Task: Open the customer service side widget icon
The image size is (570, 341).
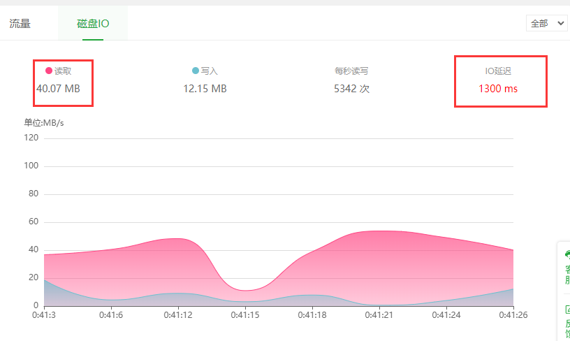Action: (x=567, y=254)
